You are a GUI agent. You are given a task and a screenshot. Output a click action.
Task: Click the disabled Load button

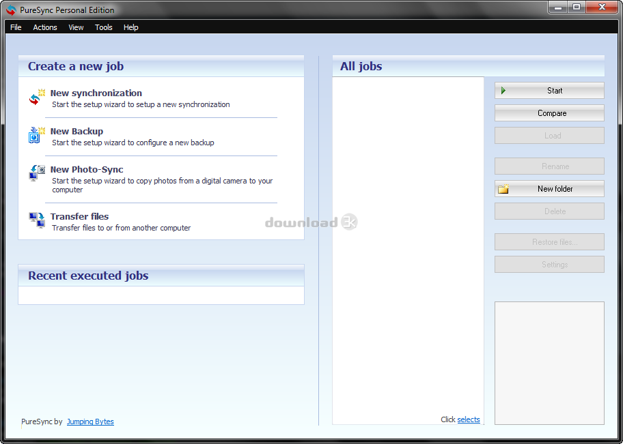(549, 136)
